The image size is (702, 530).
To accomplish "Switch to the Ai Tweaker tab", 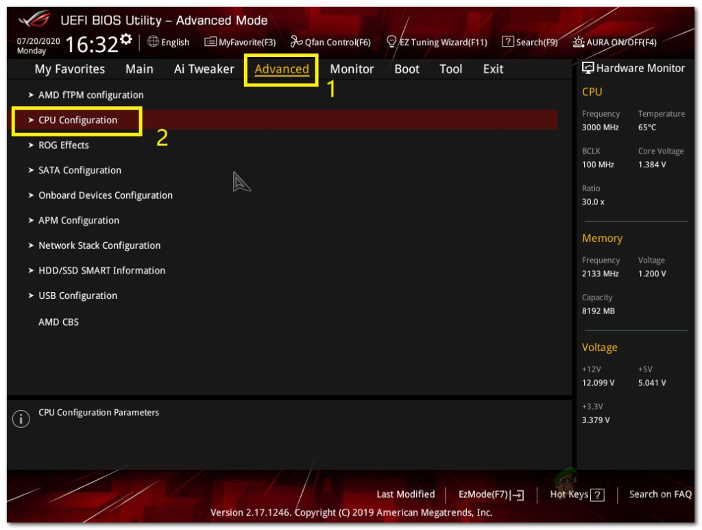I will coord(204,69).
